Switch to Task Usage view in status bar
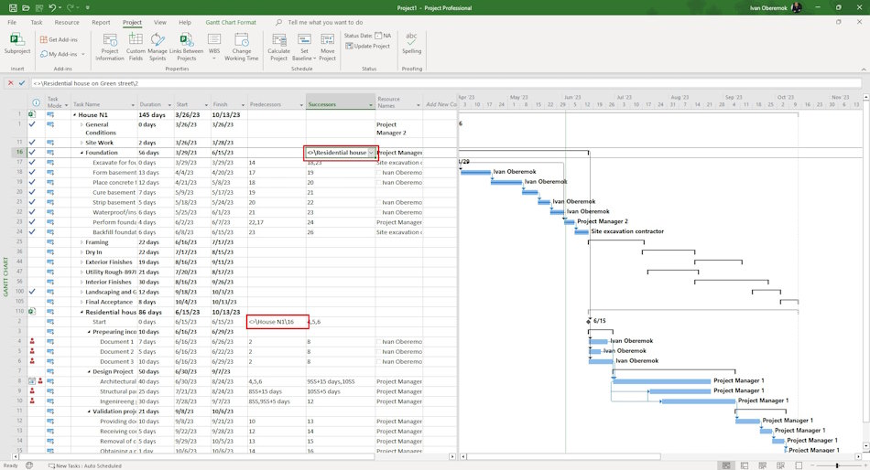 (x=744, y=465)
